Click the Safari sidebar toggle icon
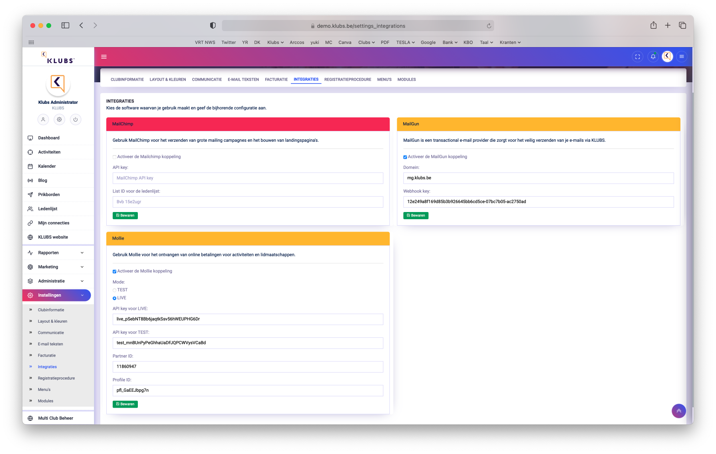The image size is (716, 454). click(x=66, y=26)
